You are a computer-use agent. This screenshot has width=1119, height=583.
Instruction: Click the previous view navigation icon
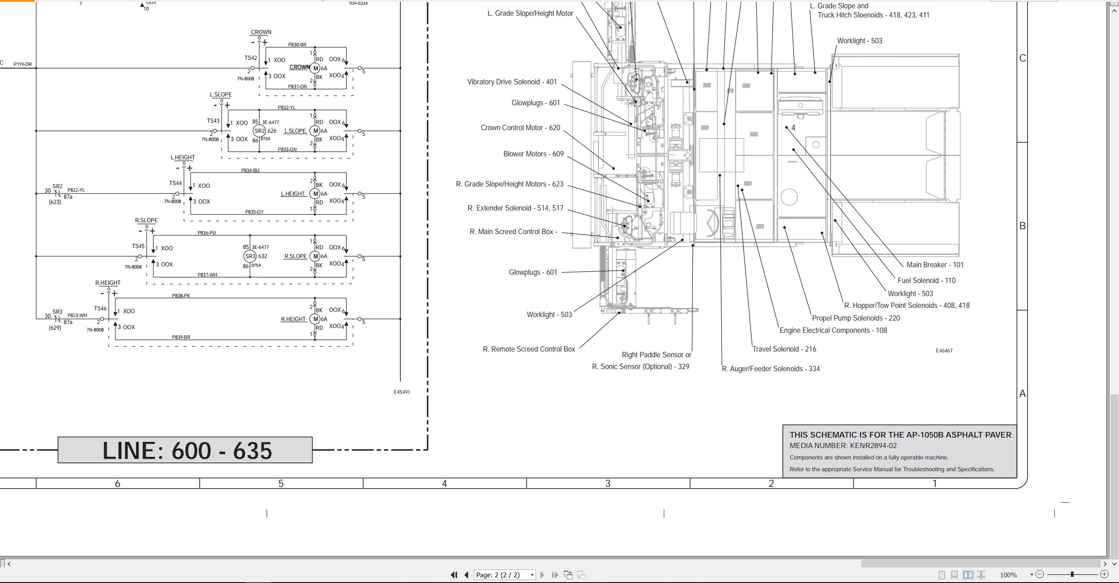(568, 575)
